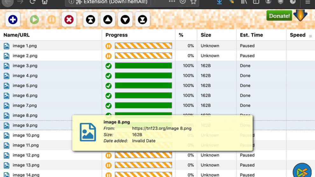Sort list by Name/URL column header

click(x=17, y=35)
